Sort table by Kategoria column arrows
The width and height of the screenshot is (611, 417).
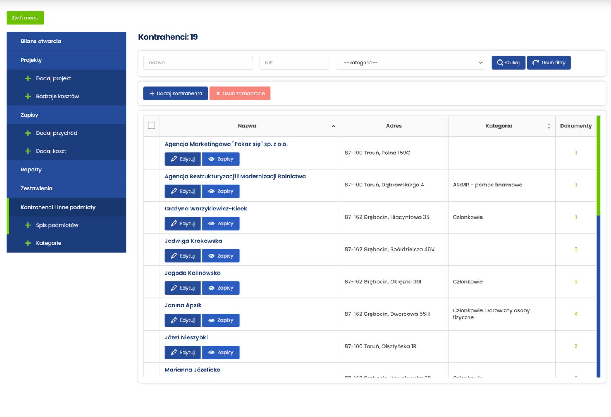(548, 126)
